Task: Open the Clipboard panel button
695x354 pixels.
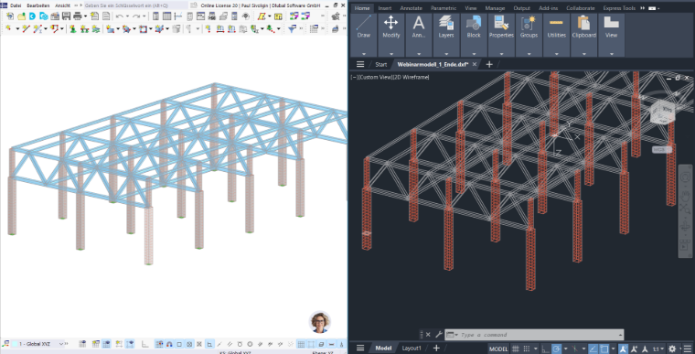Action: point(583,35)
